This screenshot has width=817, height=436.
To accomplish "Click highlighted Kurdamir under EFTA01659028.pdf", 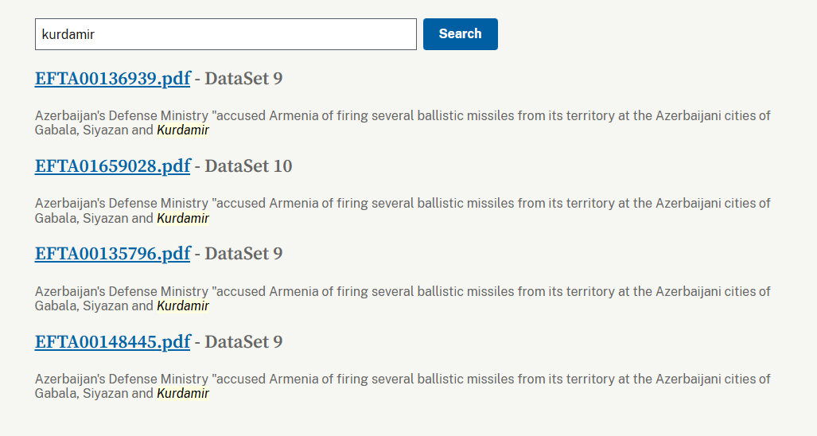I will point(183,218).
